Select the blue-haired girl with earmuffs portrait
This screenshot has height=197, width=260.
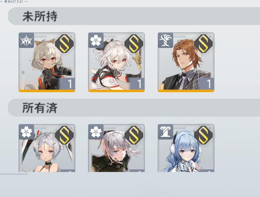186,148
